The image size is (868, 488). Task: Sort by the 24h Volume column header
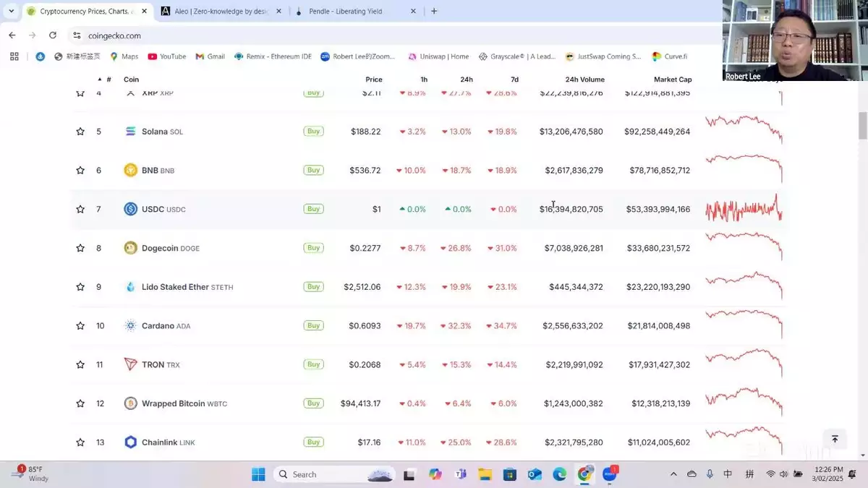pyautogui.click(x=584, y=80)
